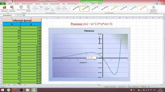Select the Лист3 sheet tab
The width and height of the screenshot is (165, 92).
[20, 85]
